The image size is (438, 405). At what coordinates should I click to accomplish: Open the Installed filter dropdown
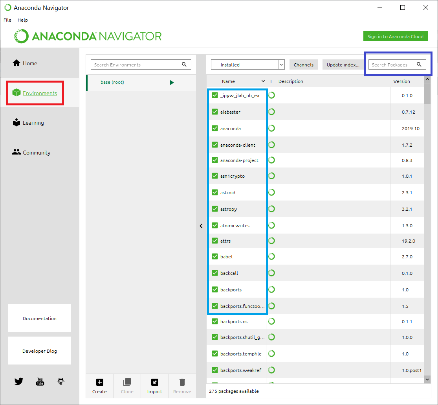(248, 64)
